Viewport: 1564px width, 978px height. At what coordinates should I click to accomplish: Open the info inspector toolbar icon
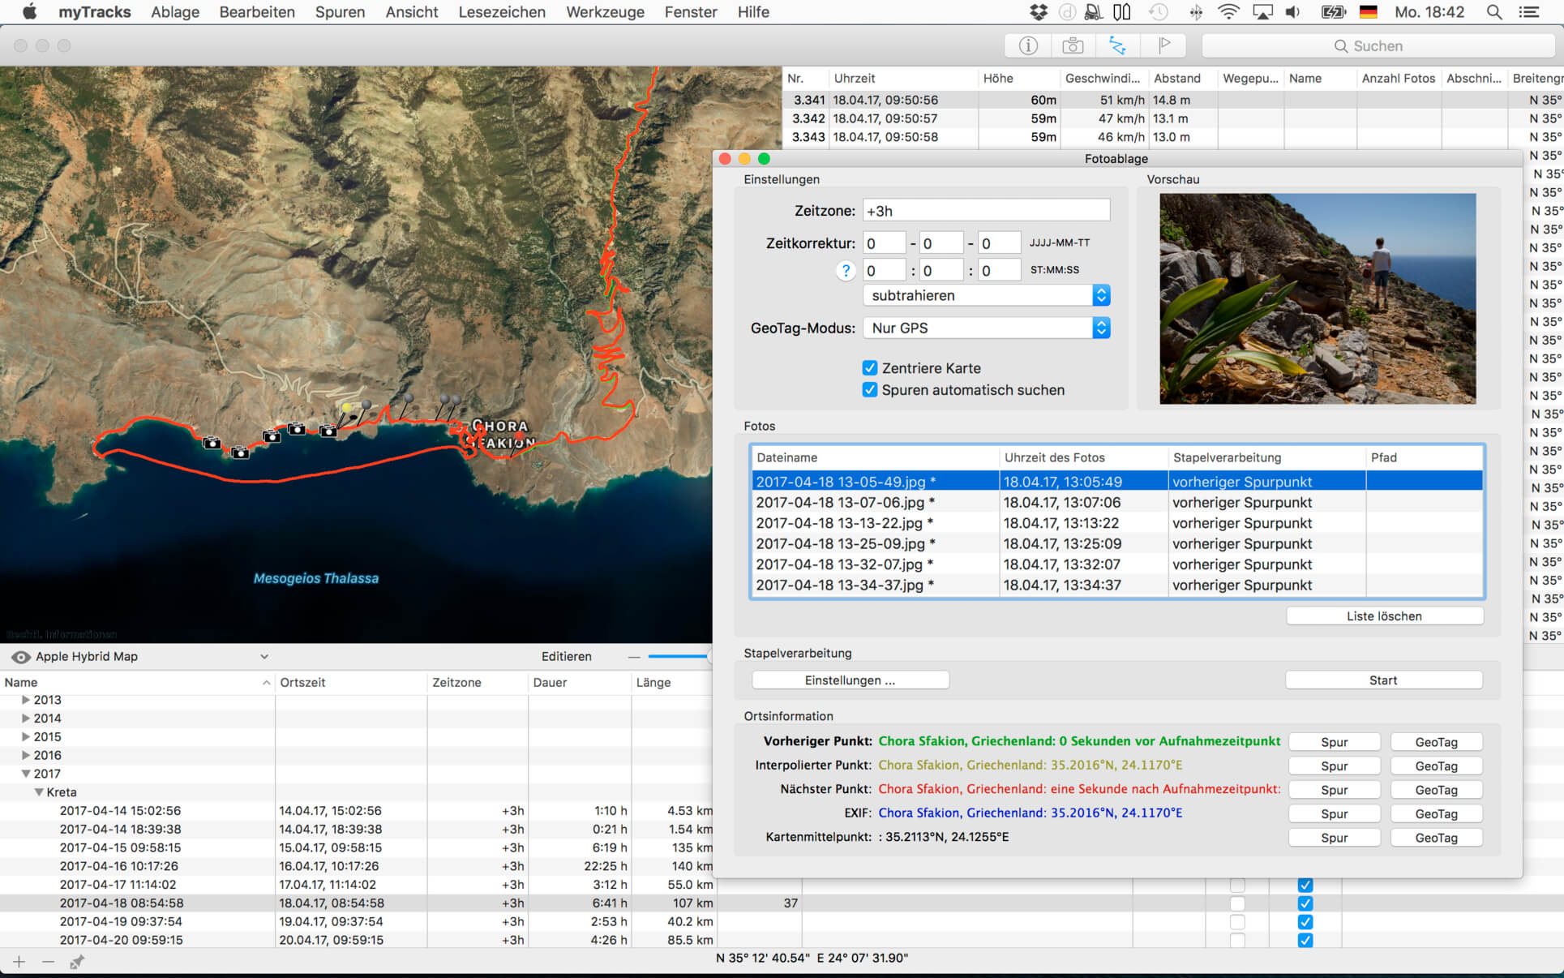click(x=1027, y=46)
